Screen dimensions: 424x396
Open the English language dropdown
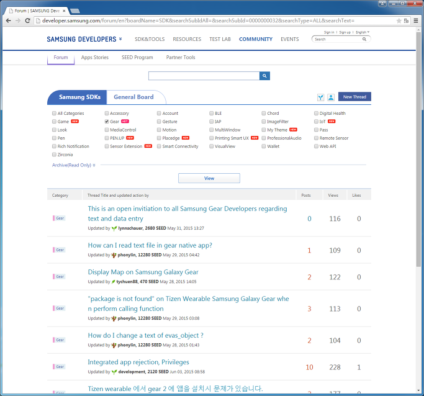point(363,32)
